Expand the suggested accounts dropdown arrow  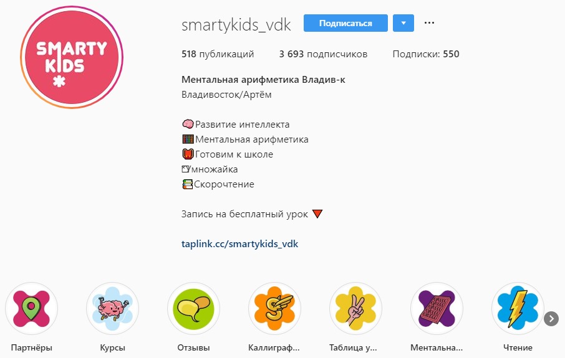coord(403,23)
